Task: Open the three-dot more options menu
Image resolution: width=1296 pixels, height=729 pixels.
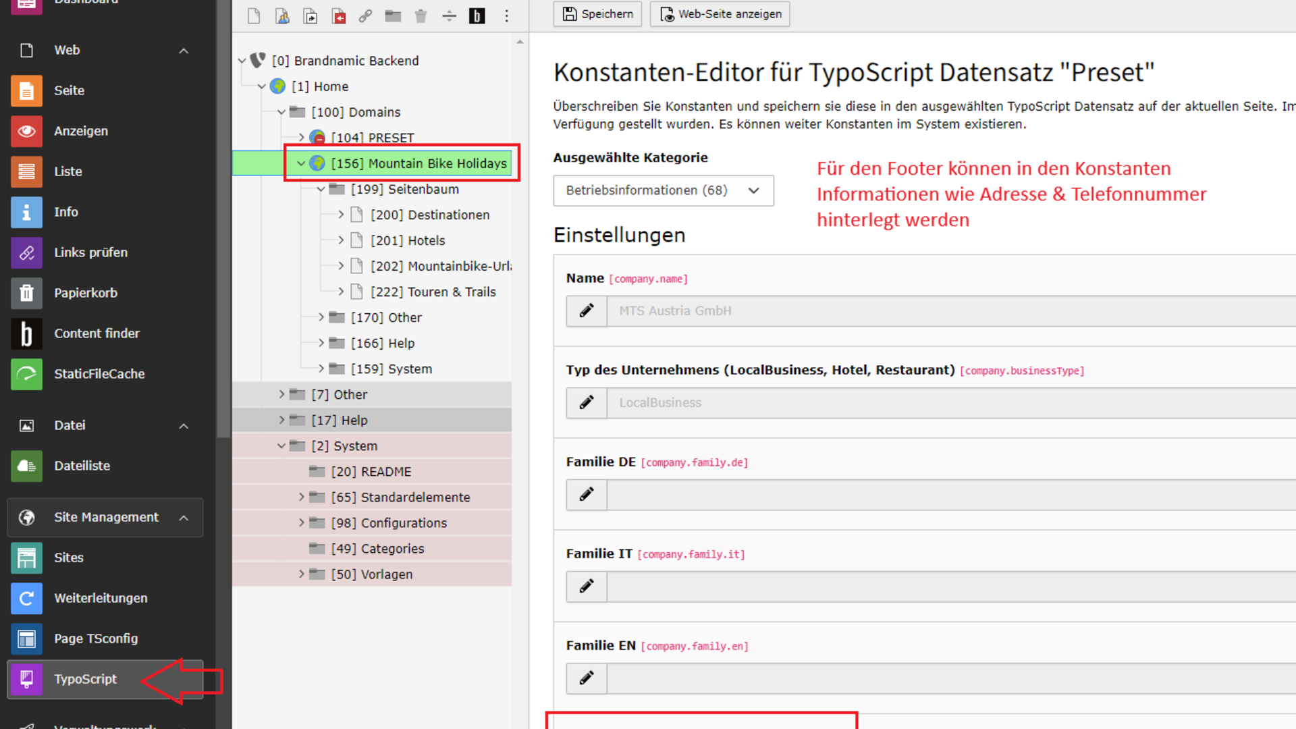Action: (x=506, y=16)
